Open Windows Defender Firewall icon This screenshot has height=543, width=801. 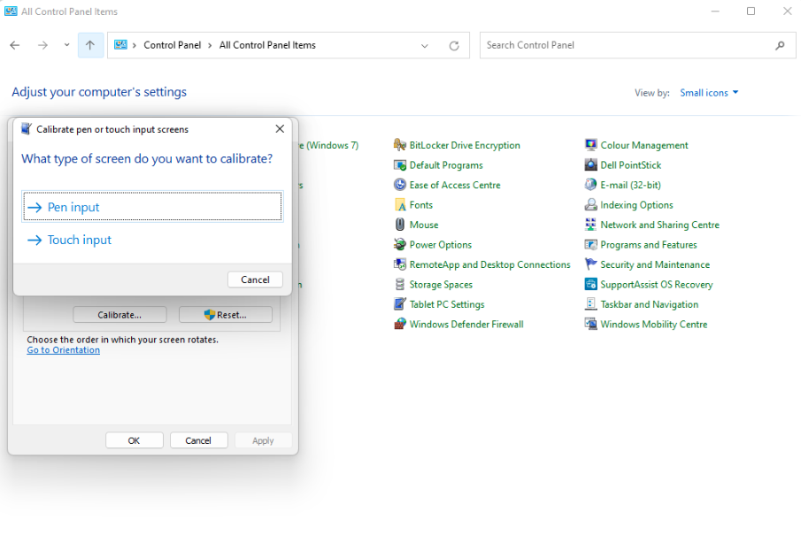coord(400,325)
